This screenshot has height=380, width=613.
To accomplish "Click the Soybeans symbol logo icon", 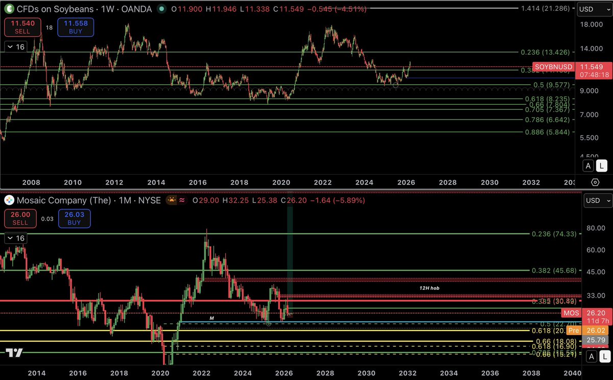I will (8, 9).
